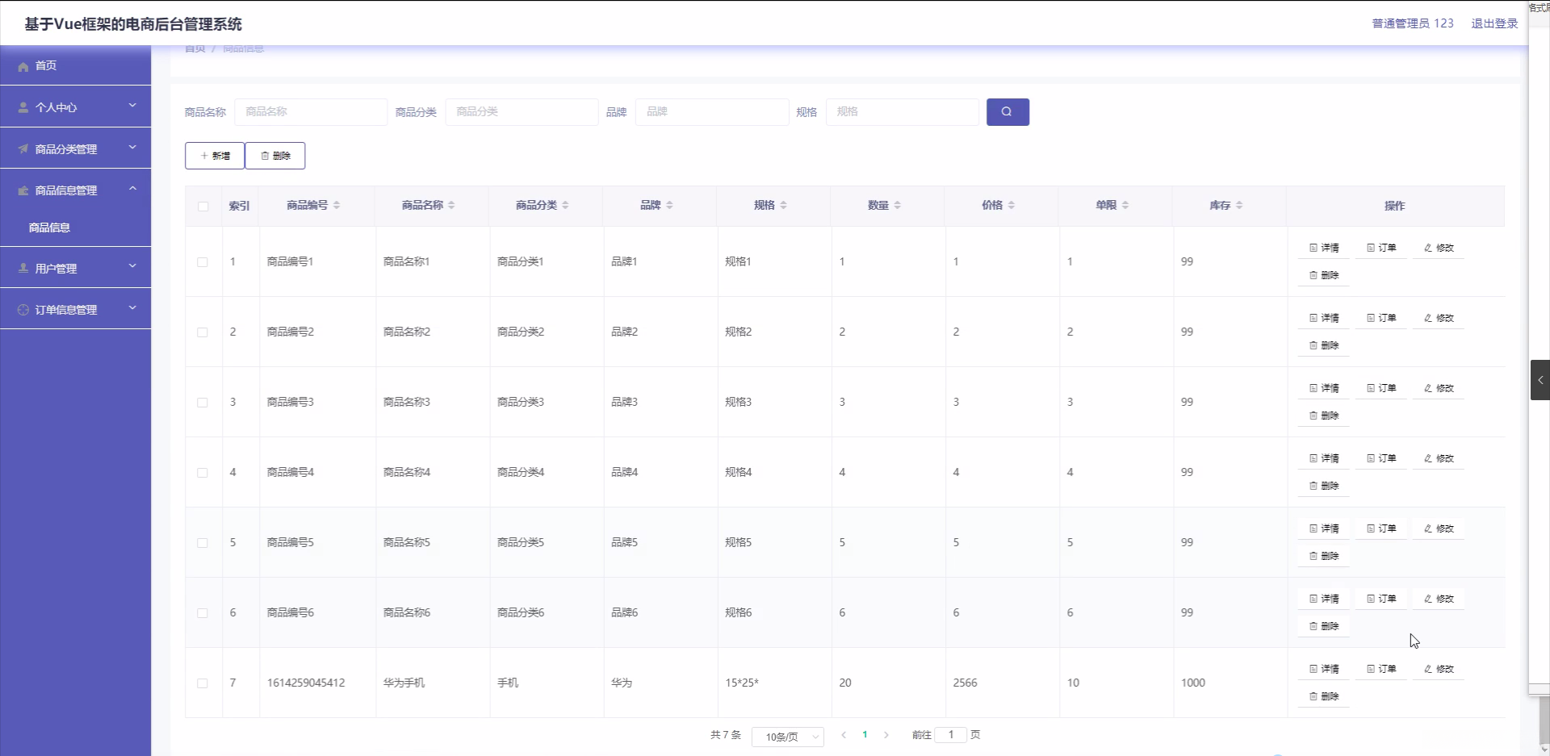Screen dimensions: 1550x756
Task: Select 商品信息 submenu item
Action: pyautogui.click(x=50, y=228)
